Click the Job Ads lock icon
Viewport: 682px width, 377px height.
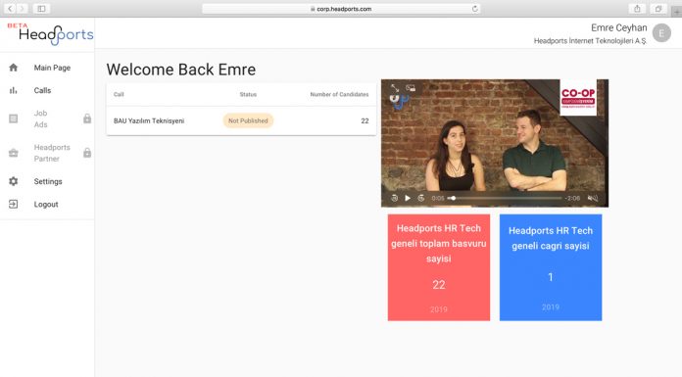(x=87, y=118)
